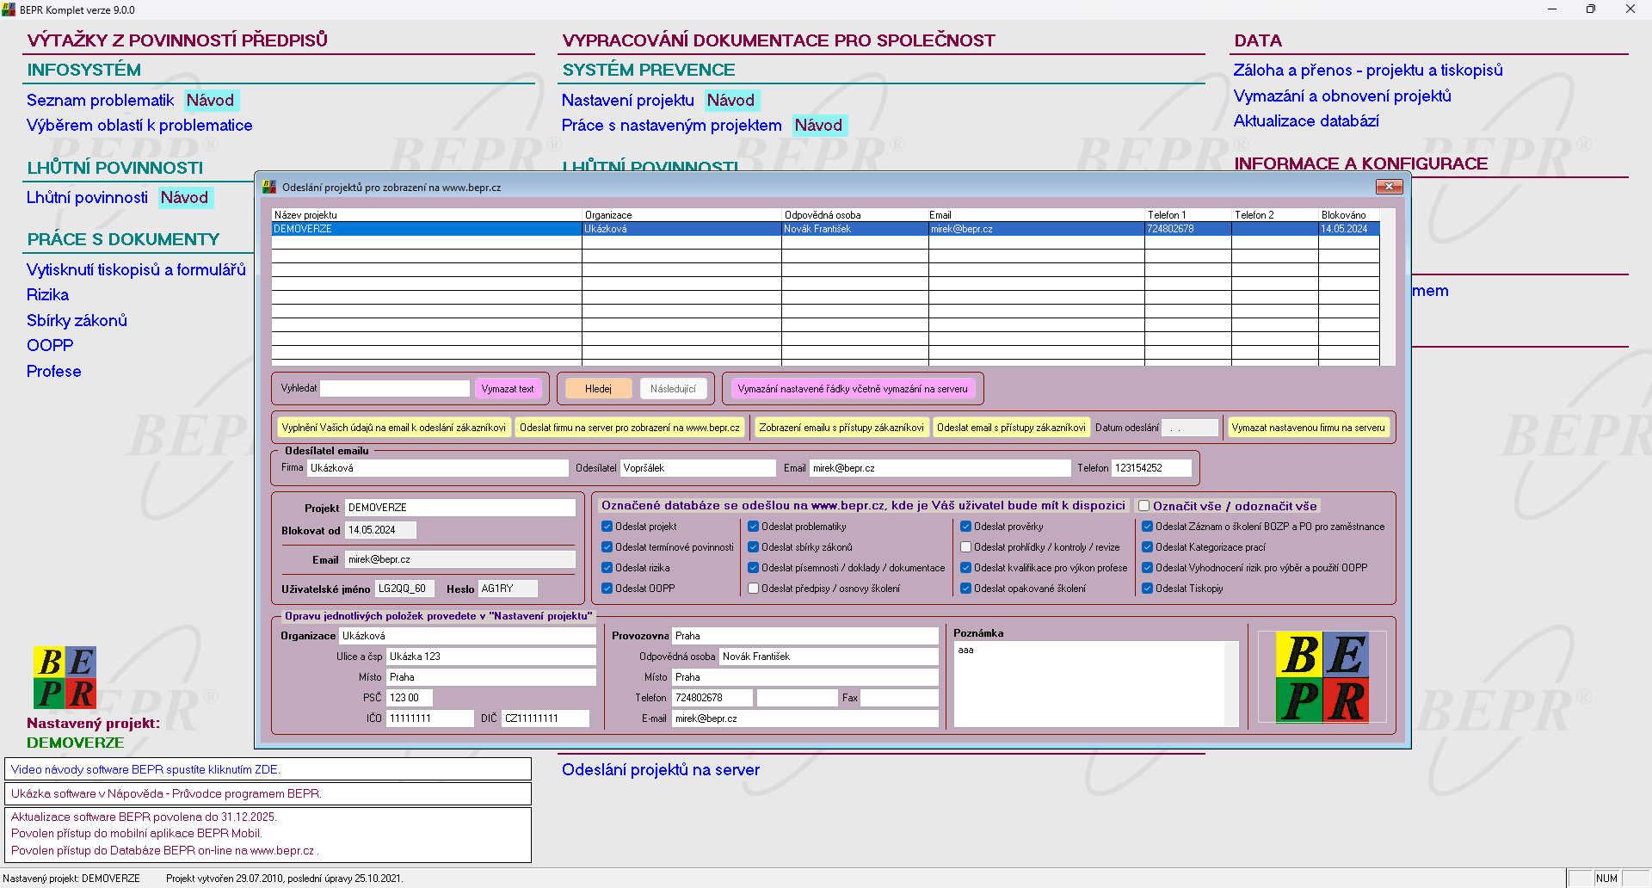Check Označit vše / odoznačit vše
The image size is (1652, 888).
click(x=1144, y=506)
